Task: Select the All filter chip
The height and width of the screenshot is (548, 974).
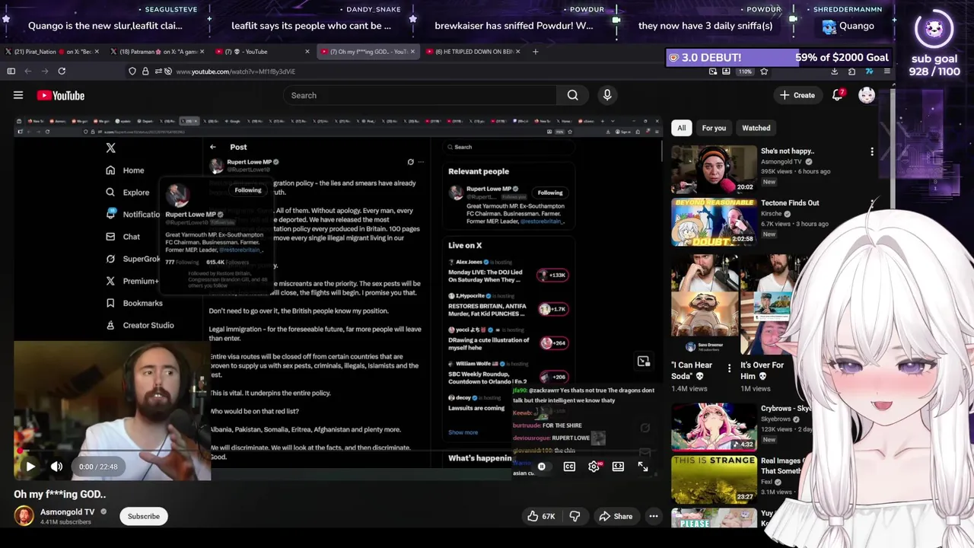Action: 682,128
